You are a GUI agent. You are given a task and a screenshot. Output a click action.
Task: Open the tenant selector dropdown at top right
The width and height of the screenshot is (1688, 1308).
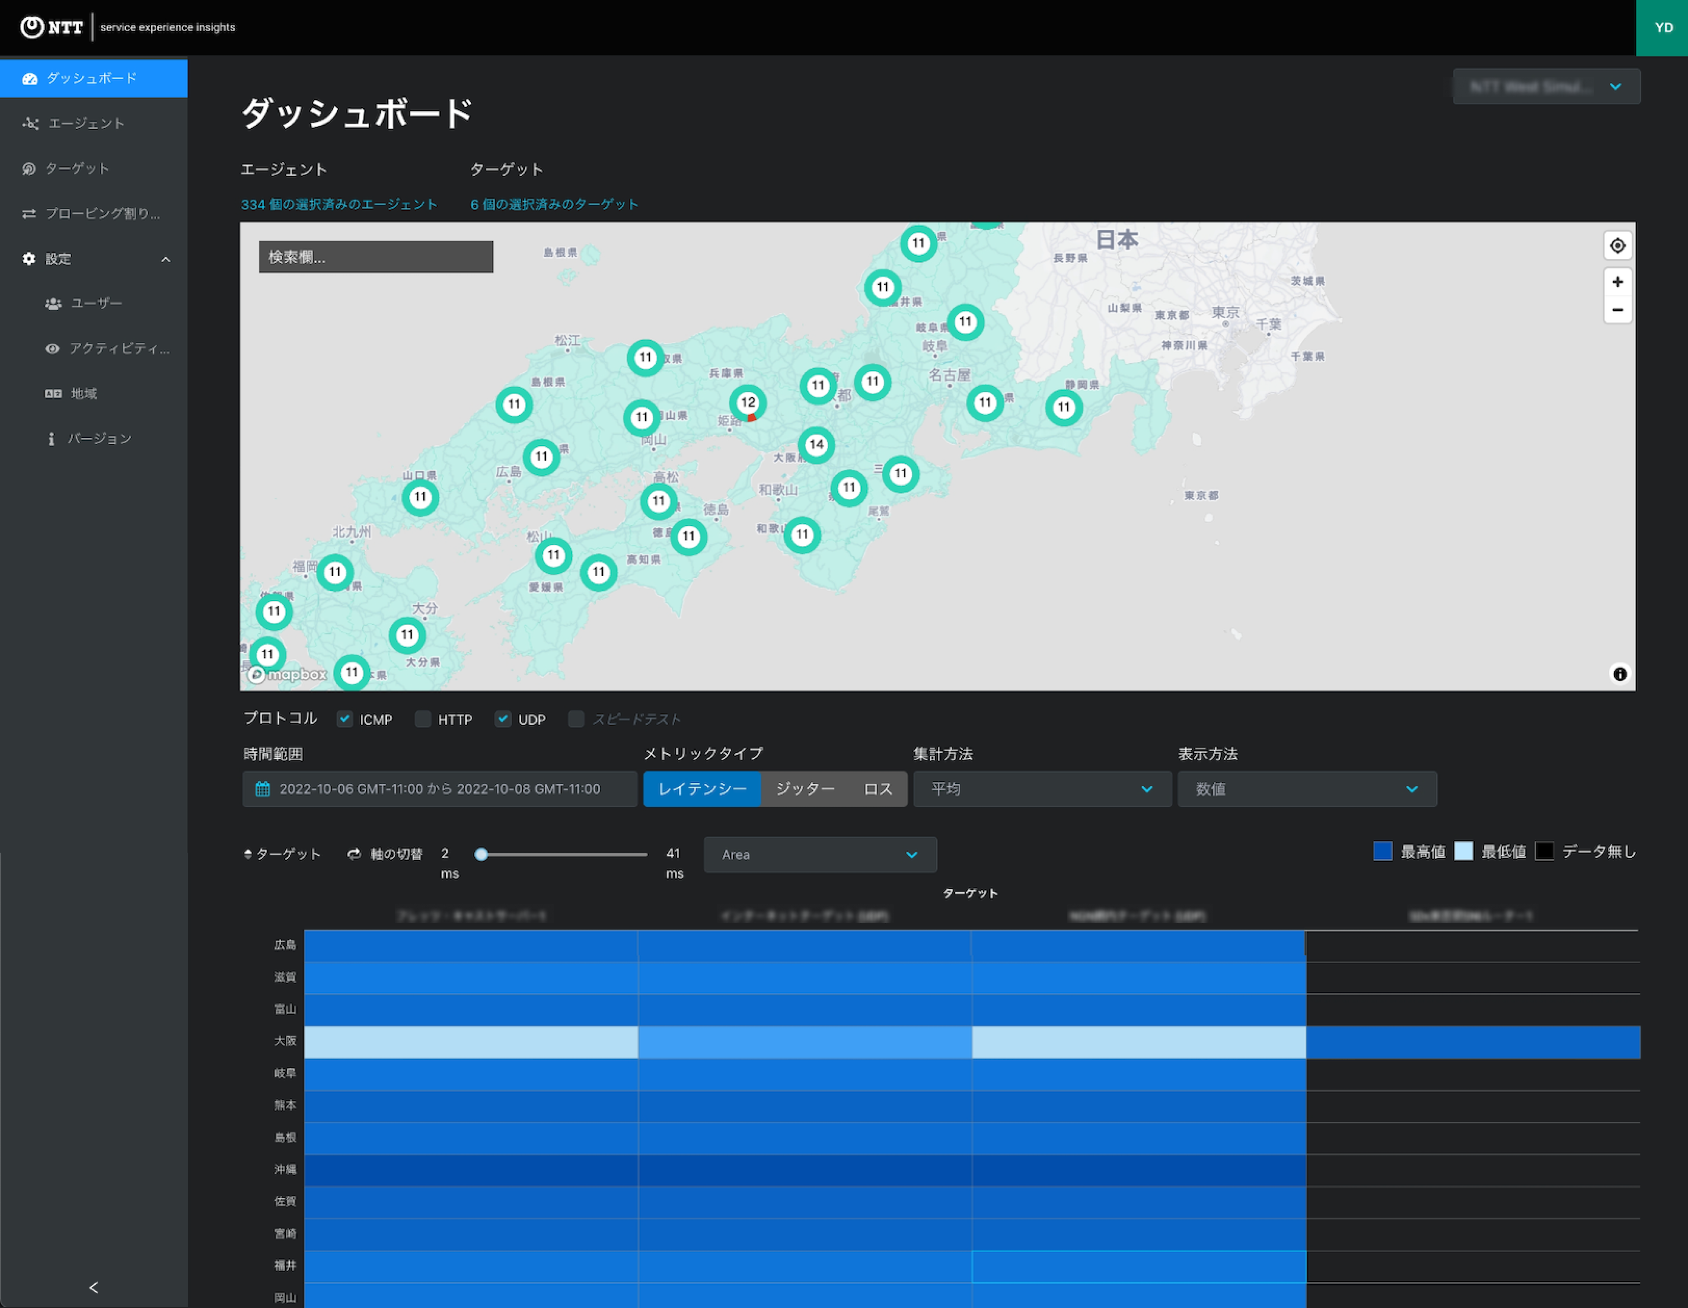click(1546, 87)
